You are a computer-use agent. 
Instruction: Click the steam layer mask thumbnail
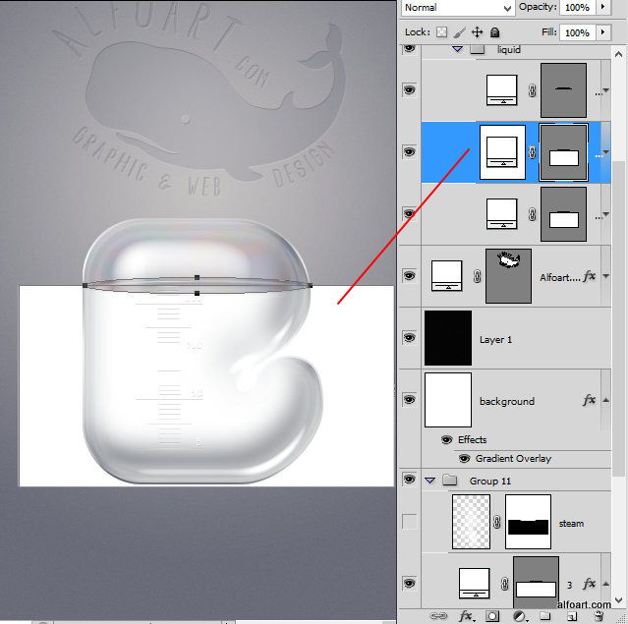528,522
